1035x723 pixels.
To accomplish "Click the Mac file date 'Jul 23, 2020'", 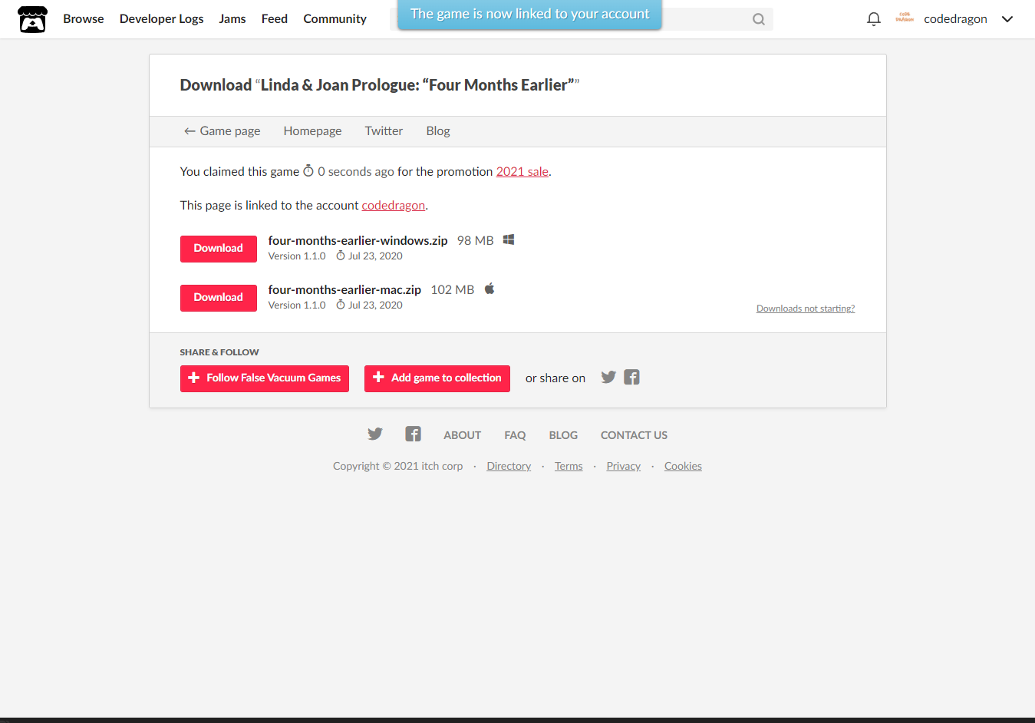I will coord(375,305).
